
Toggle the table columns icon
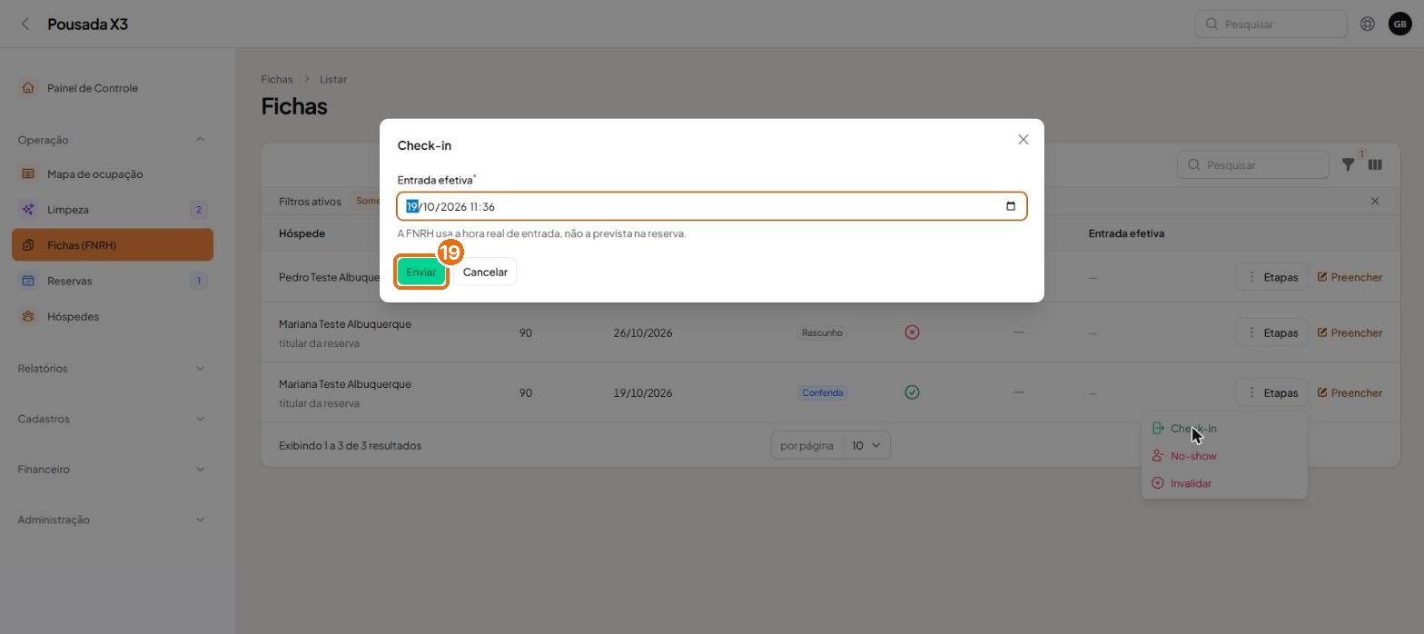pos(1375,165)
